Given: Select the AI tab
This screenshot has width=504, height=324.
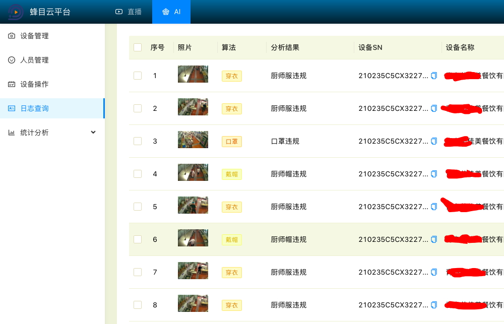Looking at the screenshot, I should click(171, 12).
